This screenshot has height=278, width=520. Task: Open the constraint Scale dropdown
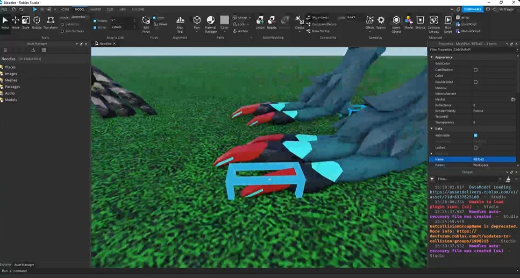click(353, 17)
